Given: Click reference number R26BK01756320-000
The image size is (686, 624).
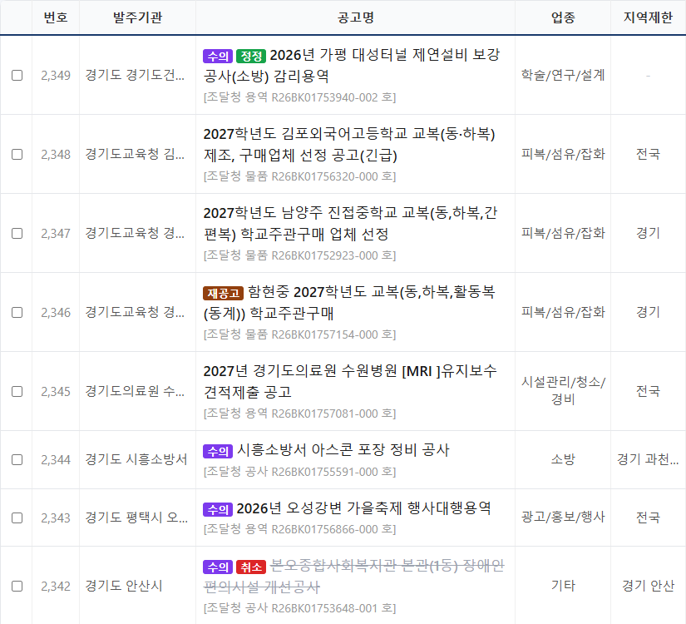Looking at the screenshot, I should pos(324,176).
